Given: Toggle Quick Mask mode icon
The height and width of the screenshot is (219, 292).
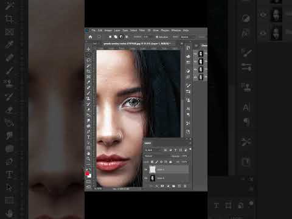Looking at the screenshot, I should coord(89,181).
